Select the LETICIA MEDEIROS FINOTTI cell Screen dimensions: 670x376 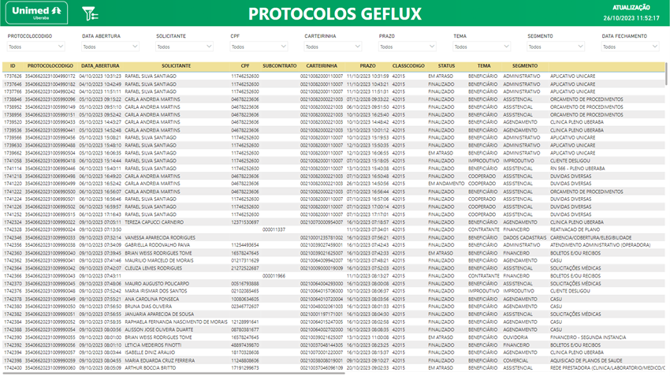click(153, 344)
